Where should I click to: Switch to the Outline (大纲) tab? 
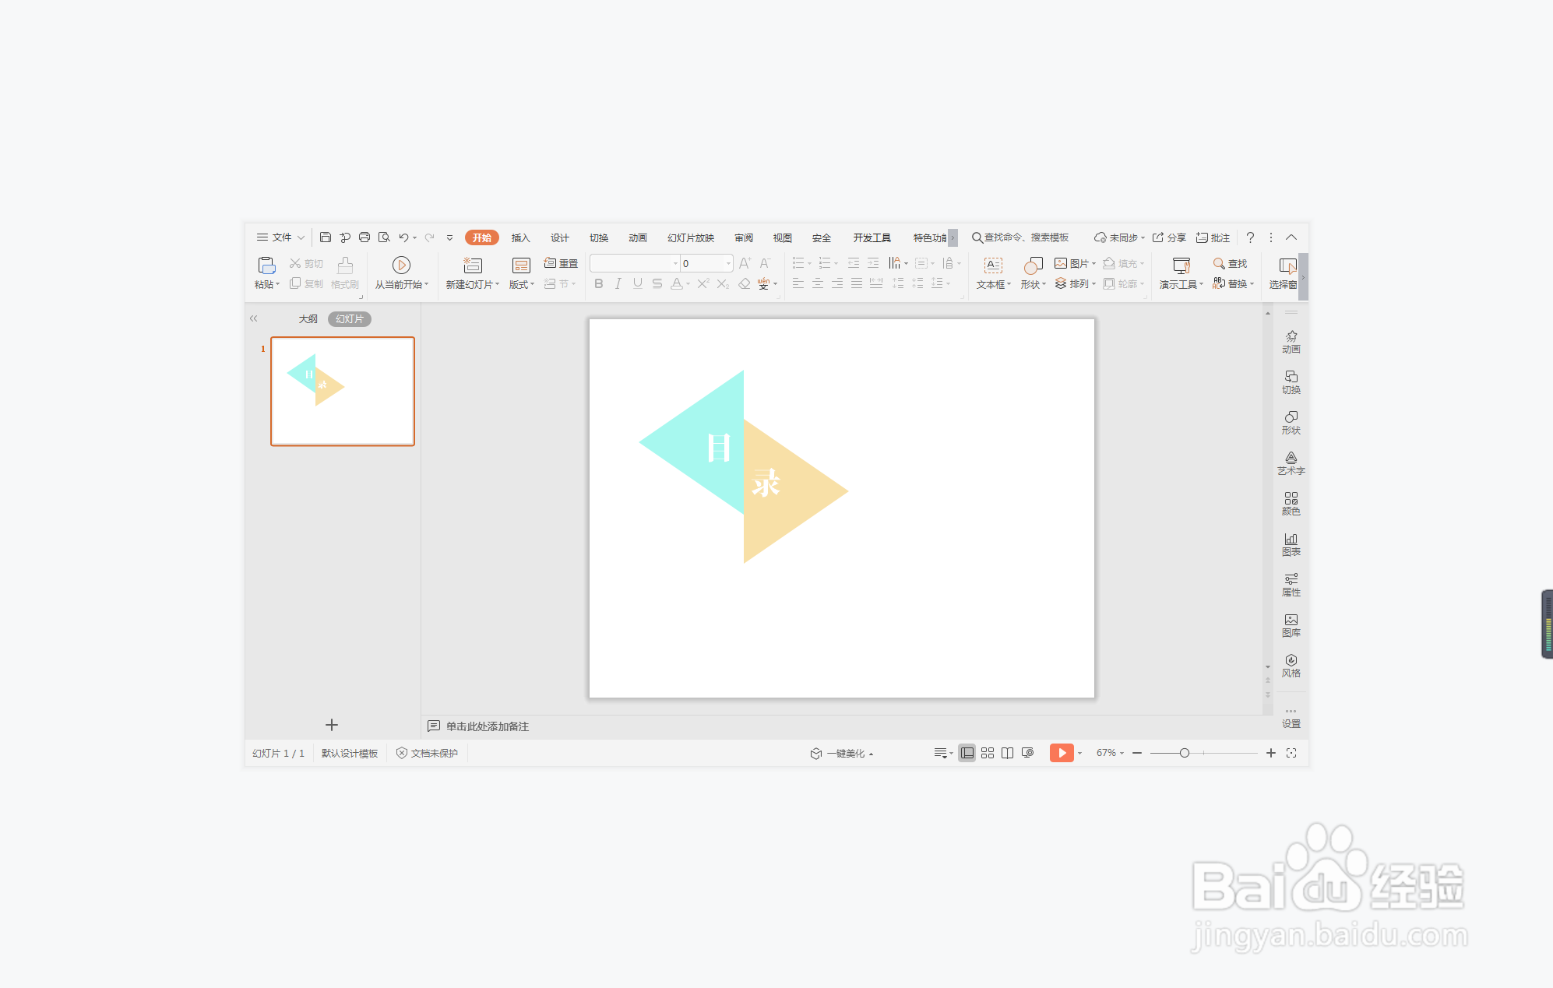click(308, 319)
